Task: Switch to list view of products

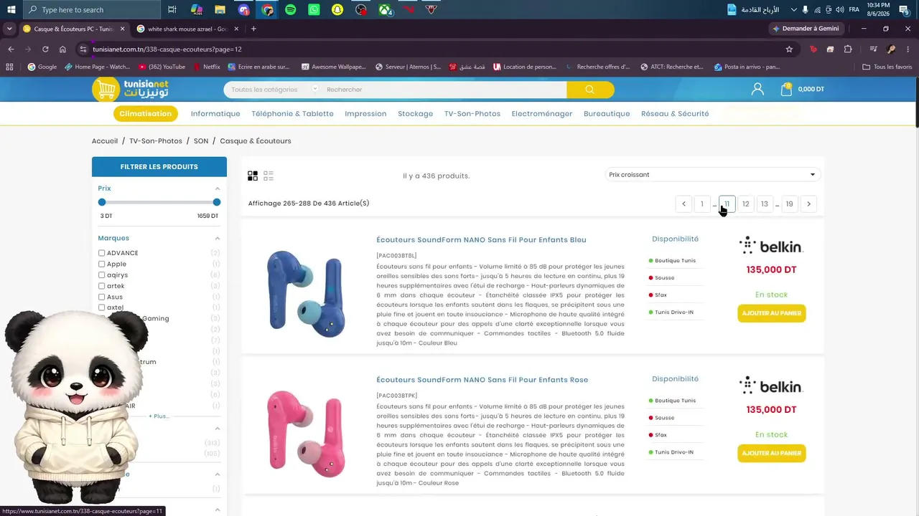Action: point(269,176)
